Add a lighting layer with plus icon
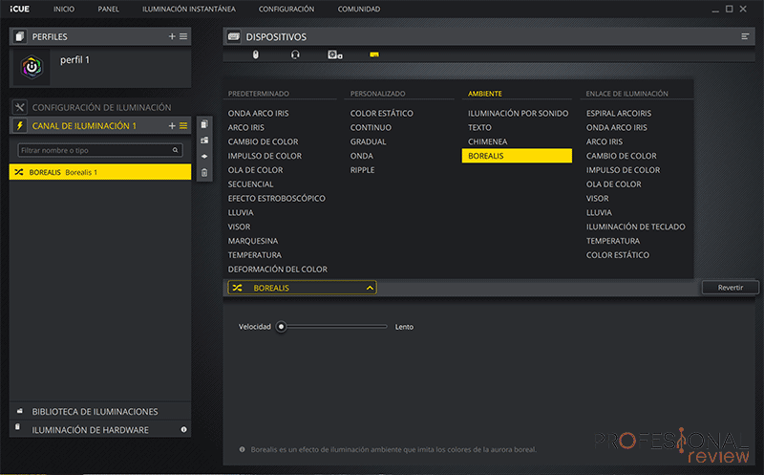 (x=172, y=126)
